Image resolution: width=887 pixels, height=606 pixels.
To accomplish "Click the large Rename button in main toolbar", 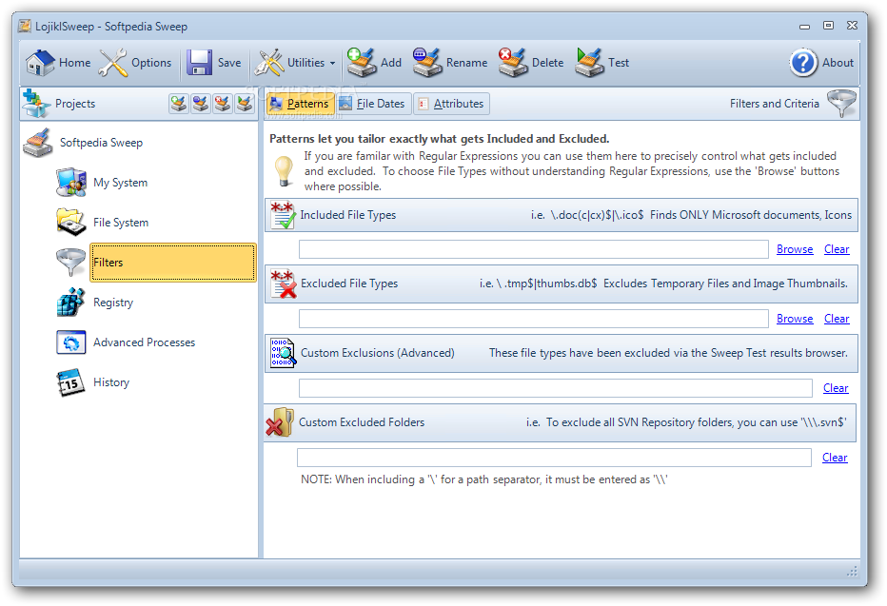I will coord(450,63).
